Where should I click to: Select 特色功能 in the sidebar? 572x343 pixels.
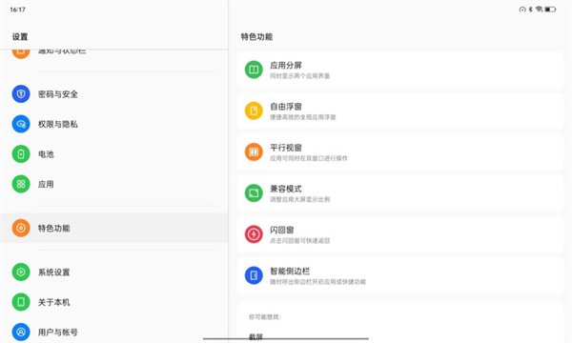[114, 228]
